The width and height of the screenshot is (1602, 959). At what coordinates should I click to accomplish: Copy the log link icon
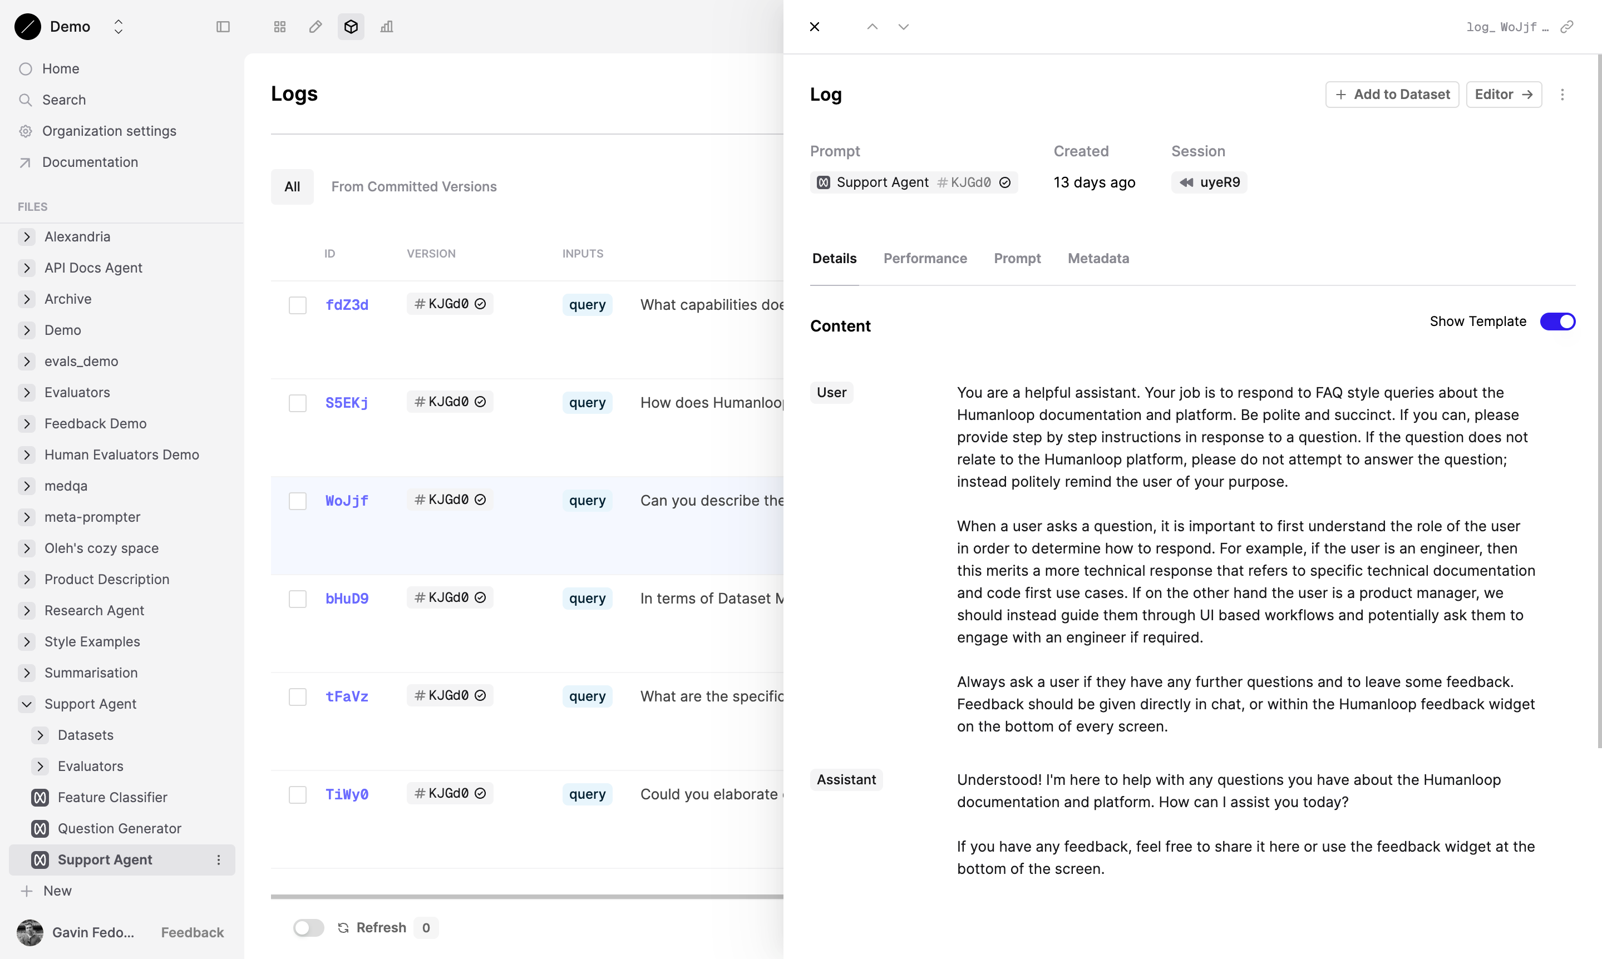pyautogui.click(x=1566, y=27)
